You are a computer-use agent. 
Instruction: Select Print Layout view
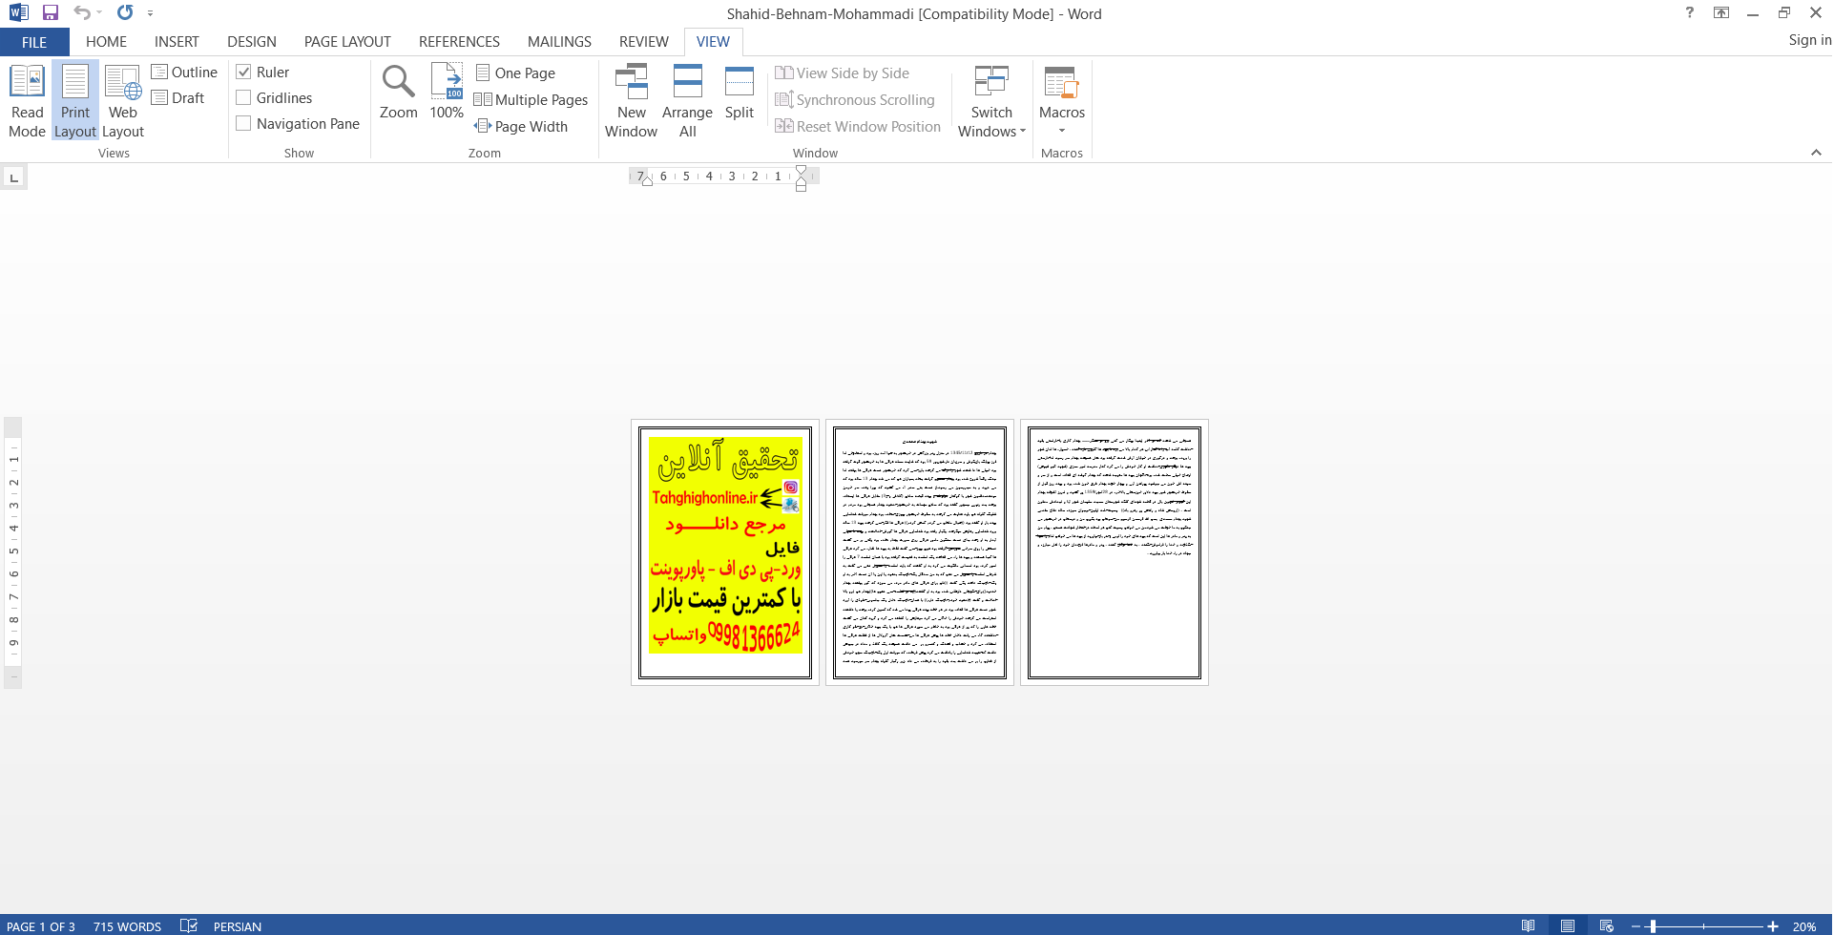point(75,101)
